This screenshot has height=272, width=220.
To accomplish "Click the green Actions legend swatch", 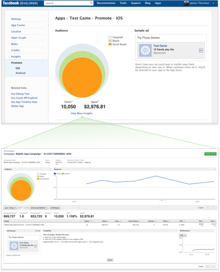I will pyautogui.click(x=63, y=174).
